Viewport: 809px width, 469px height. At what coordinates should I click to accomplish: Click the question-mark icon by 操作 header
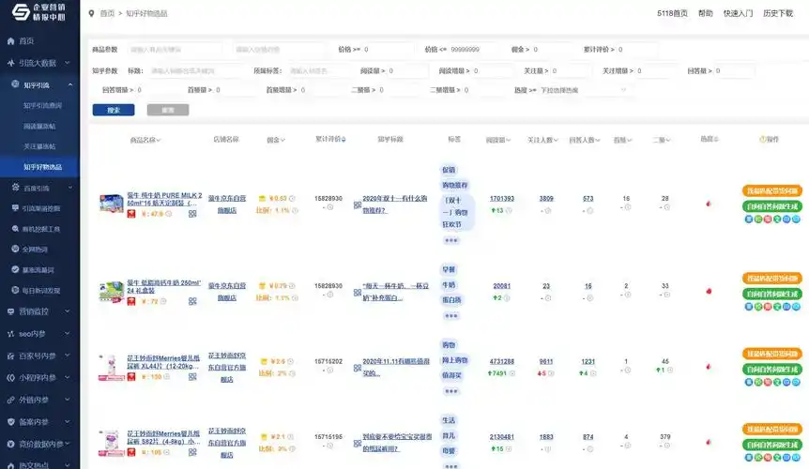[x=763, y=139]
